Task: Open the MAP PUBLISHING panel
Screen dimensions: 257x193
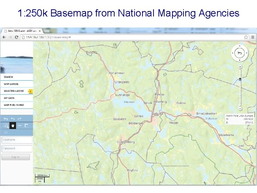Action: point(16,105)
